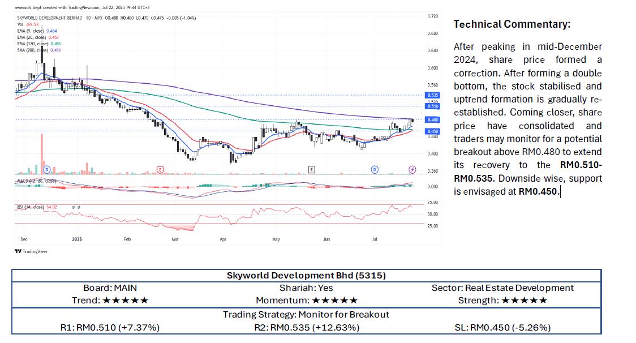Click the Vol 369.5K legend entry
The image size is (636, 343).
coord(28,24)
